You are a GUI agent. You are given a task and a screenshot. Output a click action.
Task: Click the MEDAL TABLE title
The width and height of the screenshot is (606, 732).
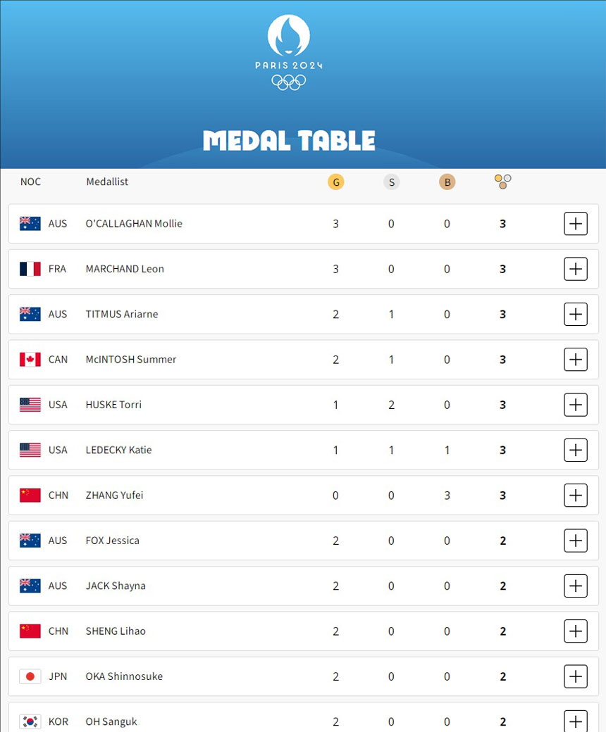(x=289, y=141)
